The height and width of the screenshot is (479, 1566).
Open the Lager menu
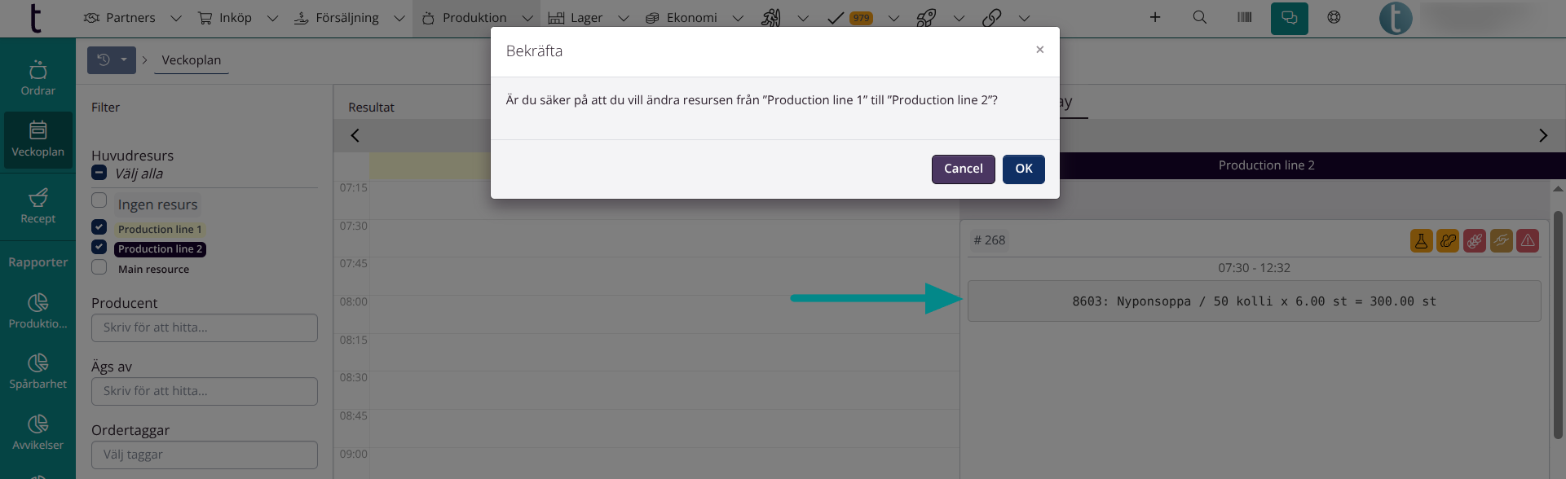tap(585, 18)
